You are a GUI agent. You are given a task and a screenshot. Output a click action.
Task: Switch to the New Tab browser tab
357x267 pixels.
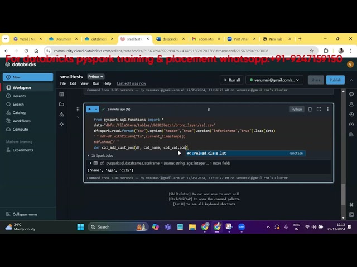[x=277, y=39]
